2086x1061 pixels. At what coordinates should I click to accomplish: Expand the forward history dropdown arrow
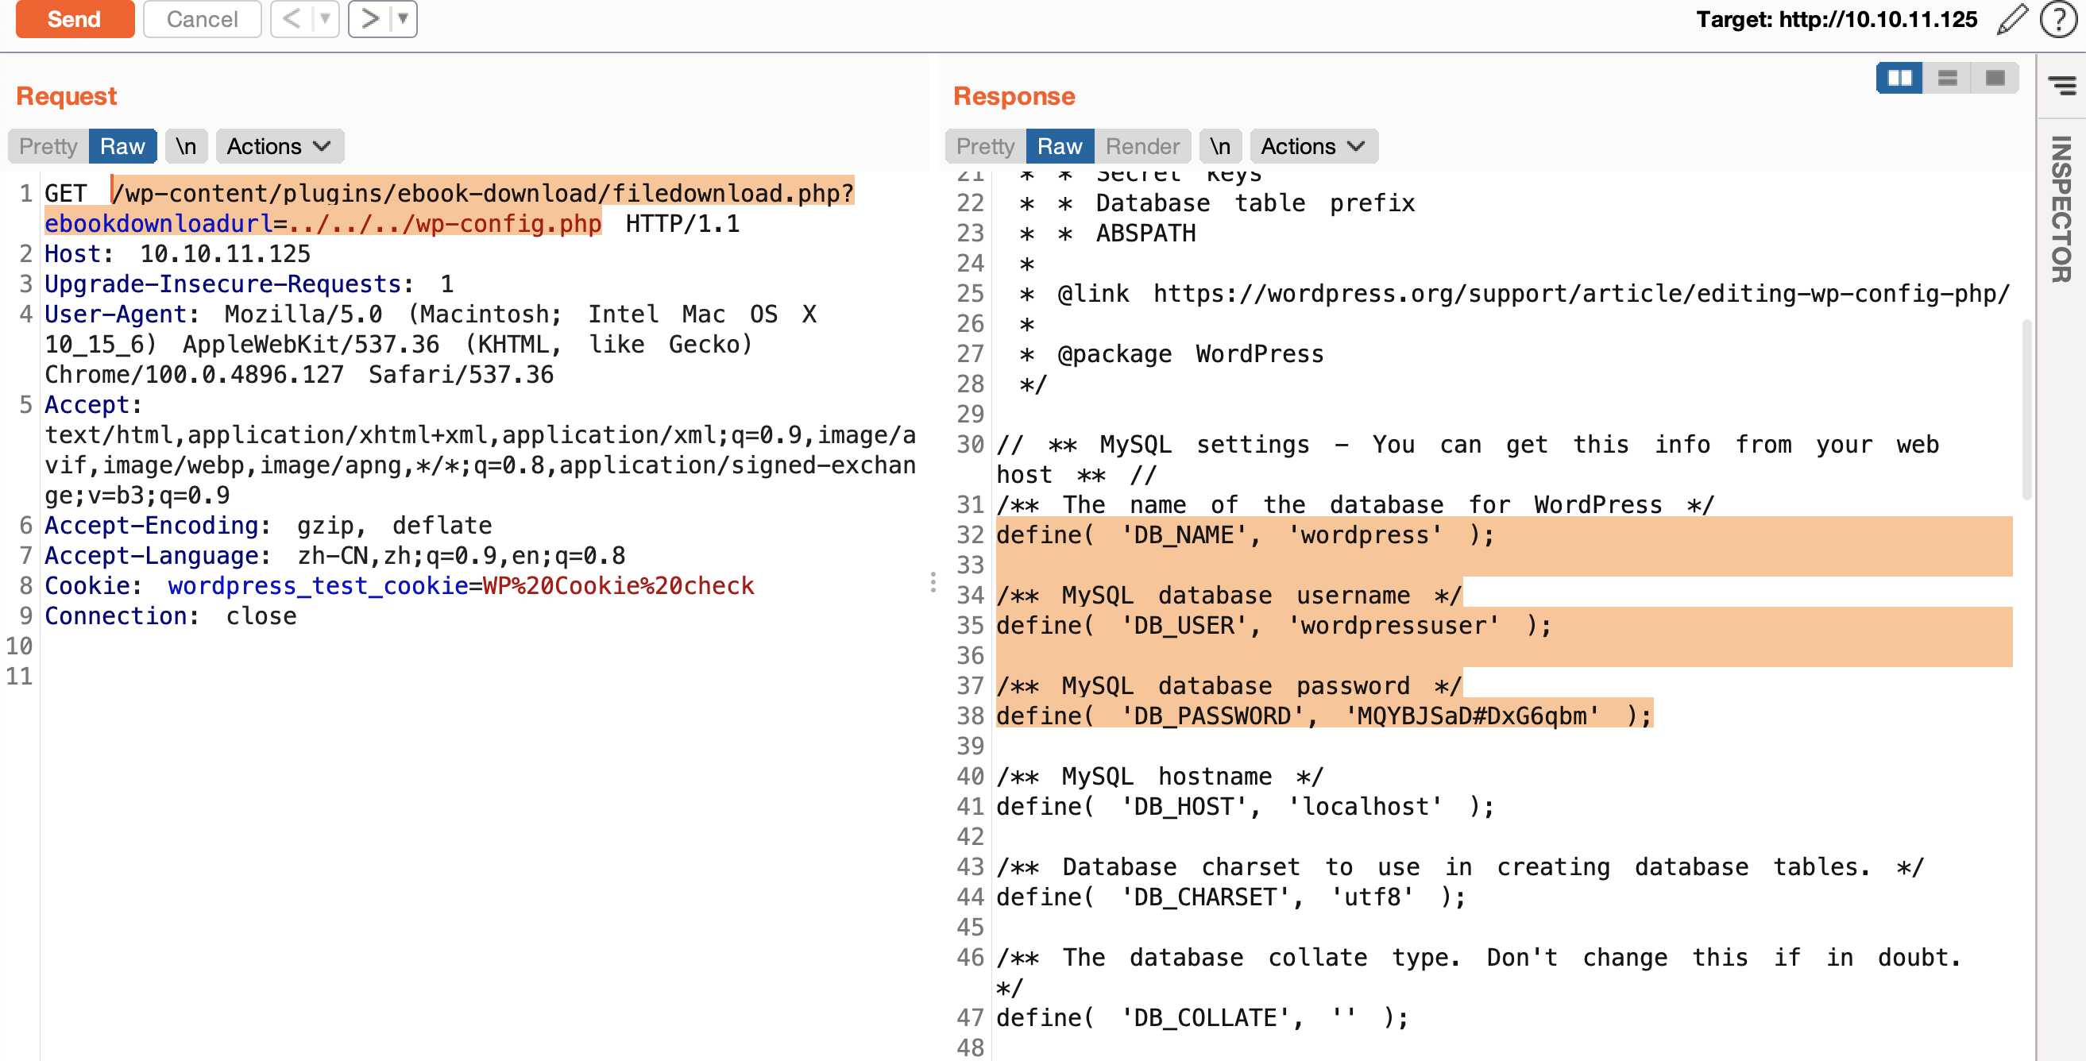[x=403, y=18]
